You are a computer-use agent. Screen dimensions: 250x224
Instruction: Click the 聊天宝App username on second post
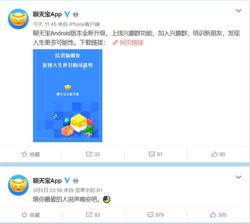pos(47,180)
